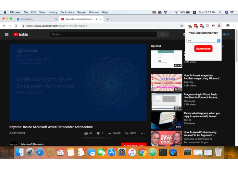Open the macOS Apple menu
The height and width of the screenshot is (169, 238).
click(x=5, y=12)
